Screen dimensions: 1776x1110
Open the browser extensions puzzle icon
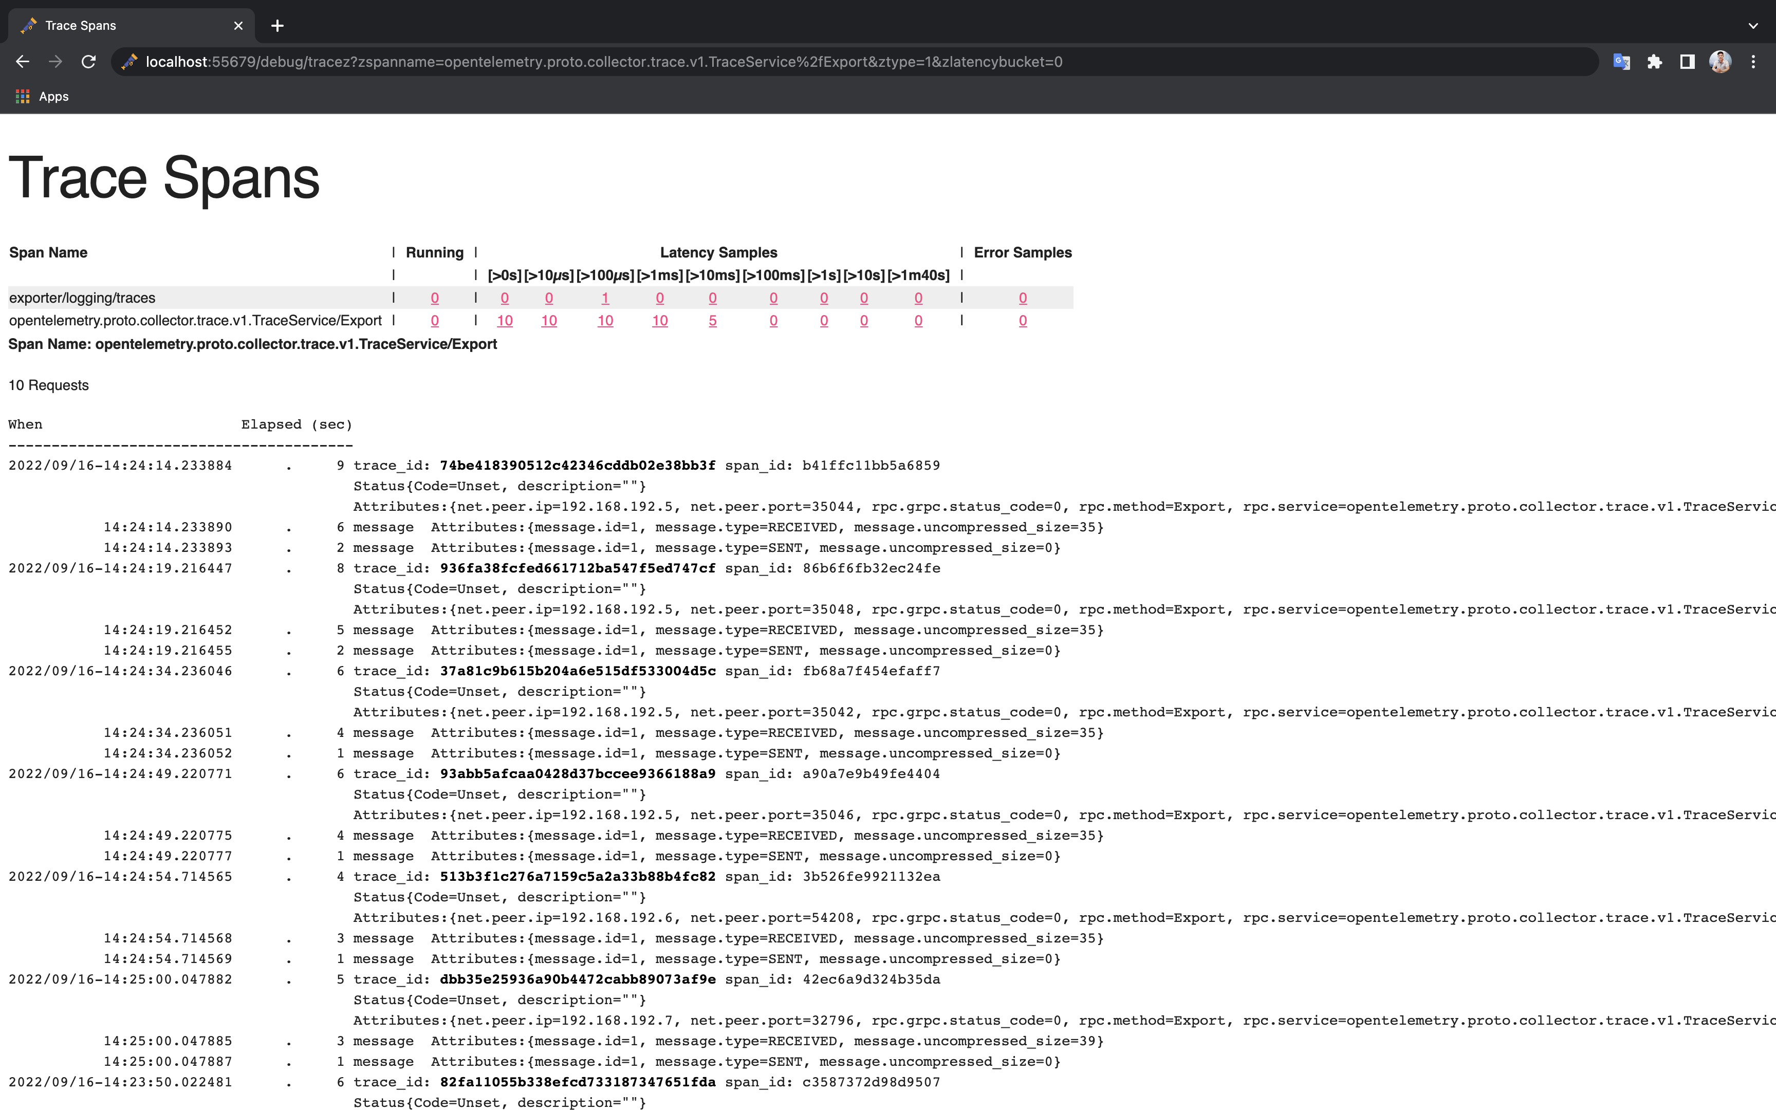point(1656,62)
